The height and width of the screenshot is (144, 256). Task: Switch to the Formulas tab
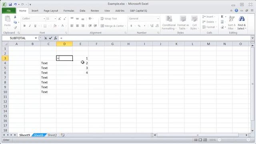click(69, 11)
